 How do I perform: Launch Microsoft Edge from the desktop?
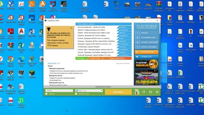point(21,61)
